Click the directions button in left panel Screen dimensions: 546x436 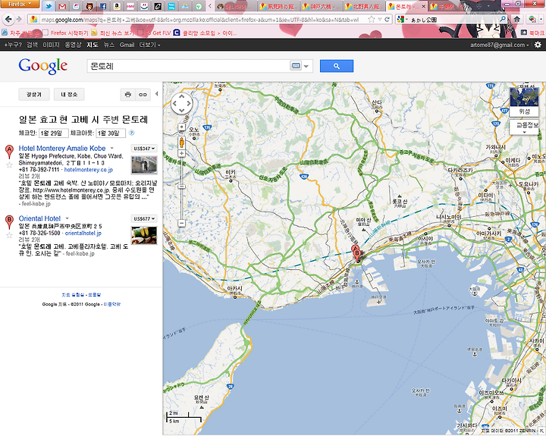click(34, 94)
